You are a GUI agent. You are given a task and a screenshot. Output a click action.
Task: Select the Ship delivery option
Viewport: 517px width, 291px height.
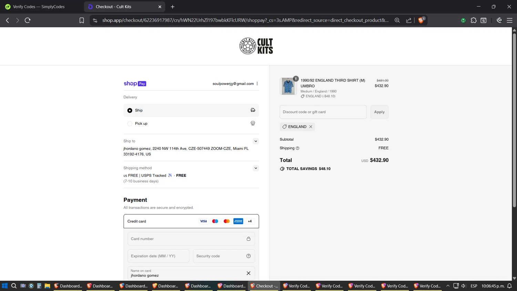191,110
